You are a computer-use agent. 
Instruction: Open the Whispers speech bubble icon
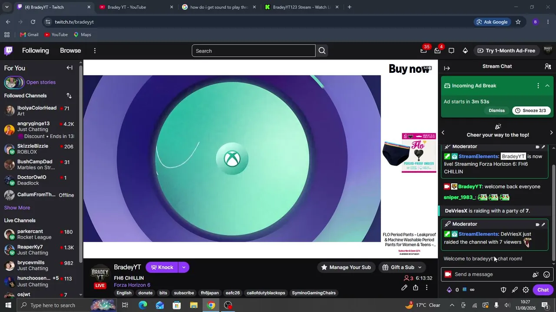click(x=451, y=51)
